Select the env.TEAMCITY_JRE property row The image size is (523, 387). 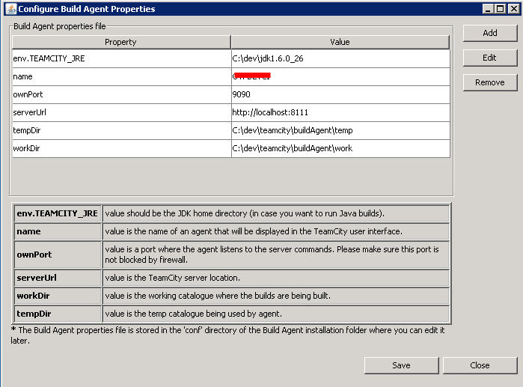click(120, 58)
